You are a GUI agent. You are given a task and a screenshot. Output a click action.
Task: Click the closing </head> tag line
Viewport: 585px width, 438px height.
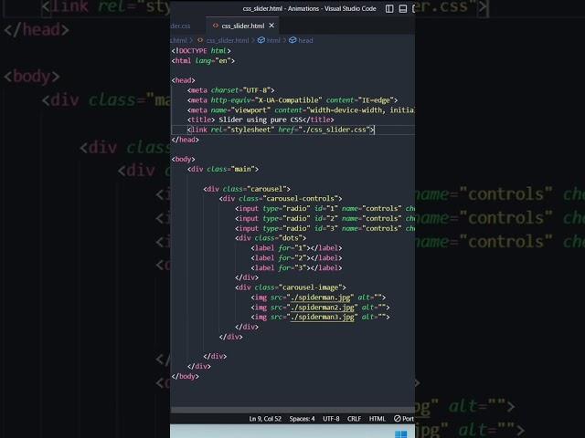[x=185, y=140]
